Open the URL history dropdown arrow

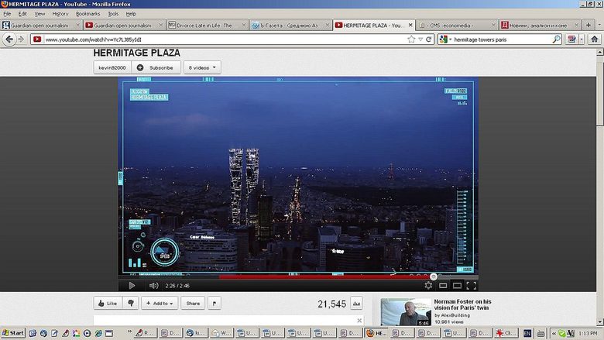click(x=420, y=39)
